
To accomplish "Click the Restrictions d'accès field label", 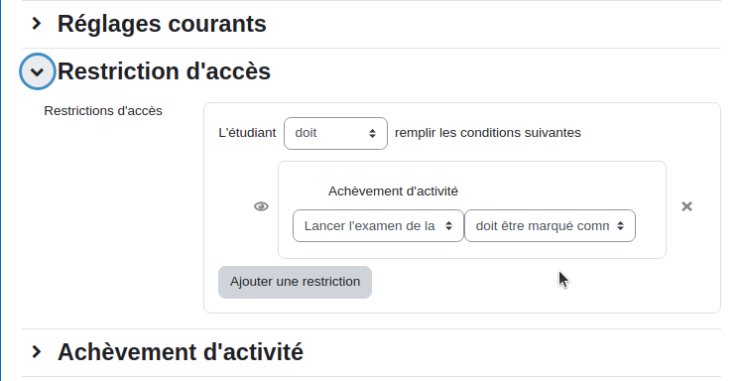I will coord(103,111).
